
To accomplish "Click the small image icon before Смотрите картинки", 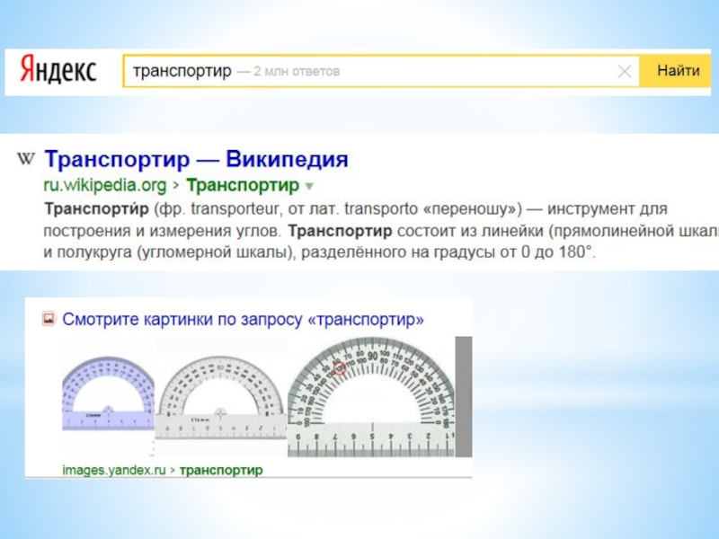I will 49,319.
